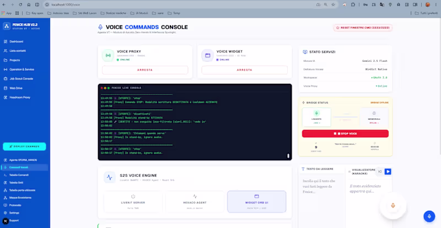The height and width of the screenshot is (228, 441).
Task: Click the Stop Voce red button
Action: click(x=346, y=134)
